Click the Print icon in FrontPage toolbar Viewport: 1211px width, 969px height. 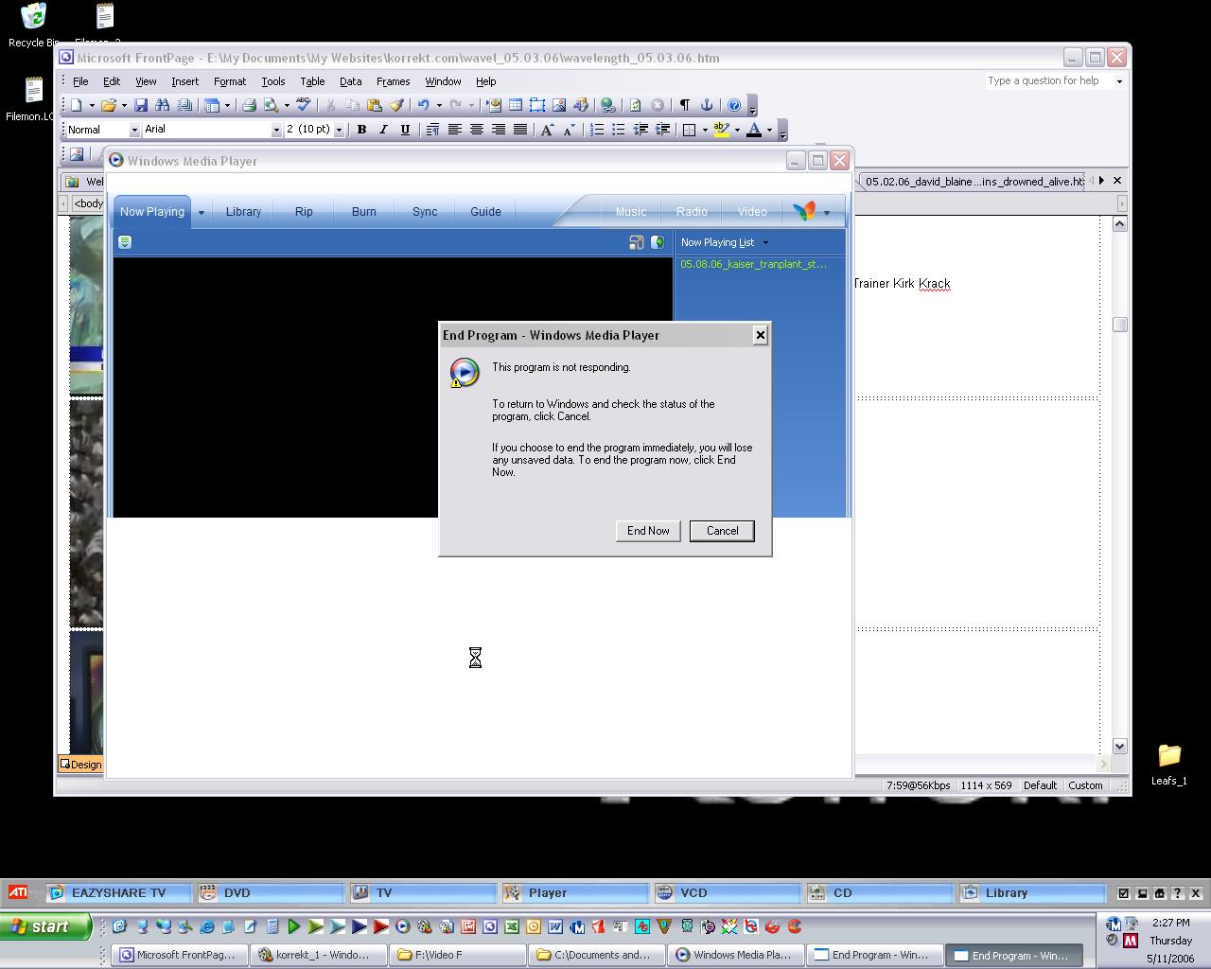(249, 105)
